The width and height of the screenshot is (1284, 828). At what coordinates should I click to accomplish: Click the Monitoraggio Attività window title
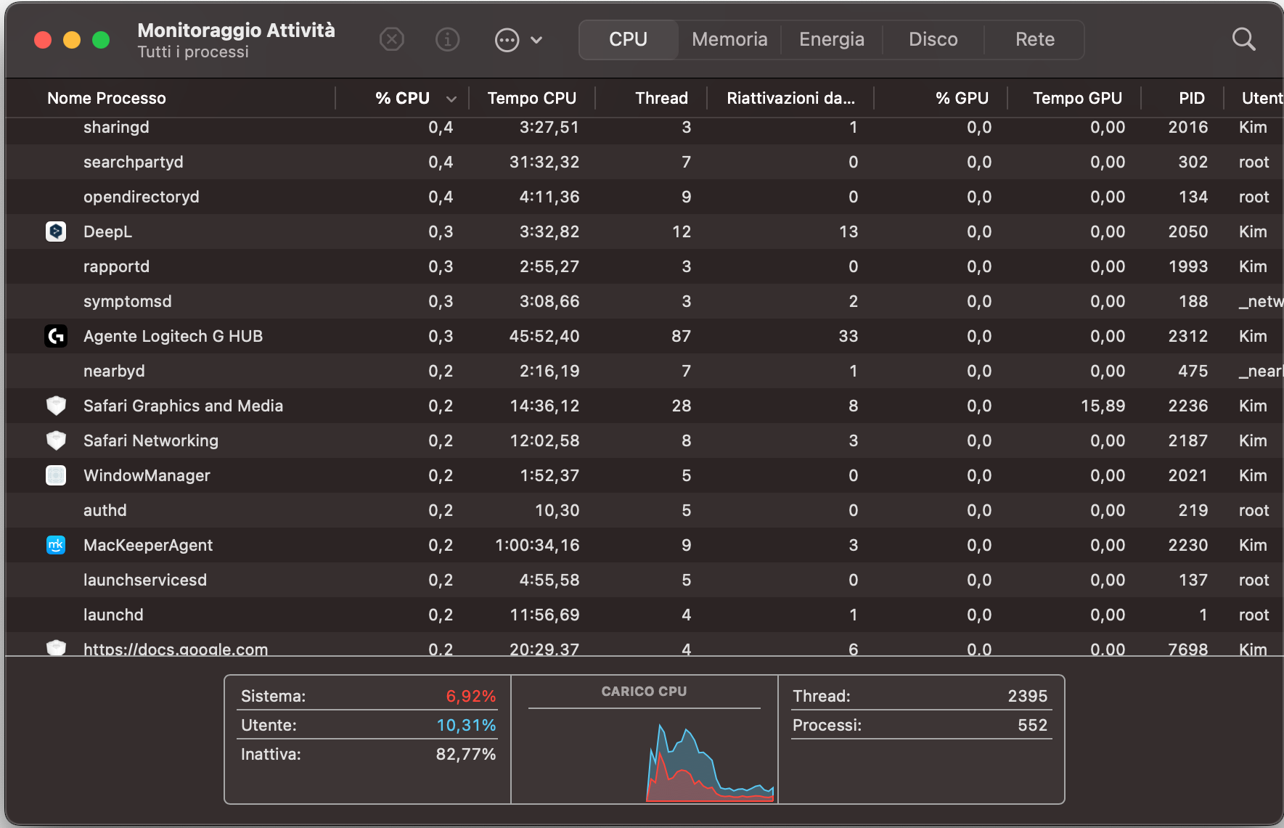pos(236,30)
